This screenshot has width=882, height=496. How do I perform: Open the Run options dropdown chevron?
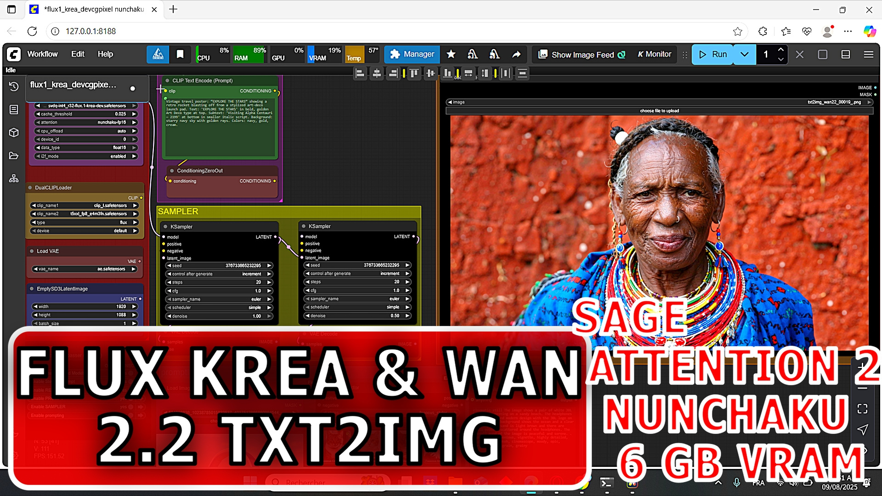click(745, 54)
